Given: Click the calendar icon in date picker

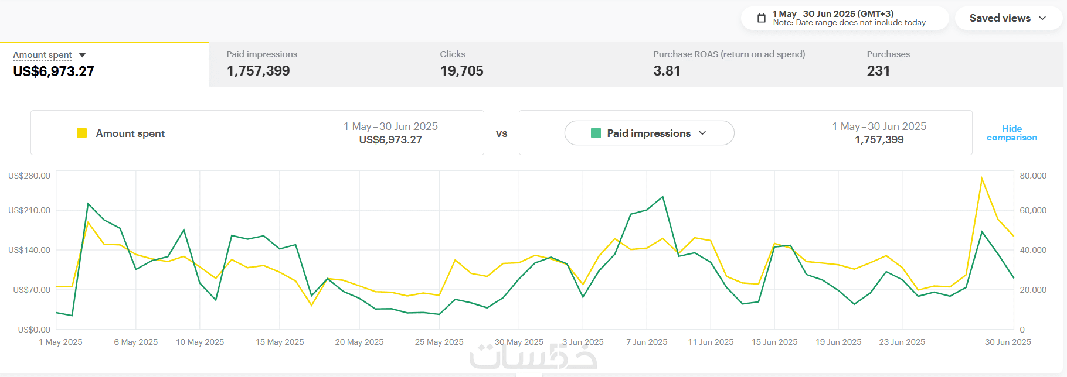Looking at the screenshot, I should tap(762, 18).
